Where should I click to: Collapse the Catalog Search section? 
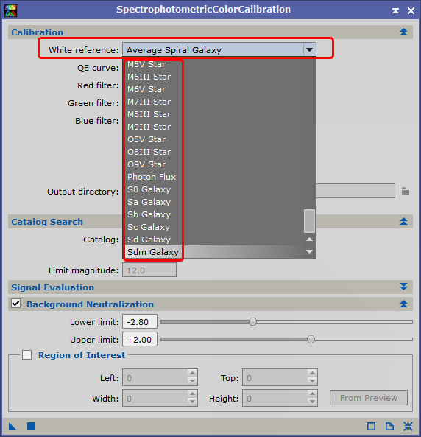click(x=403, y=222)
